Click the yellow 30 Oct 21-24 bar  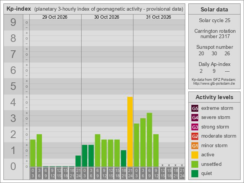[130, 132]
